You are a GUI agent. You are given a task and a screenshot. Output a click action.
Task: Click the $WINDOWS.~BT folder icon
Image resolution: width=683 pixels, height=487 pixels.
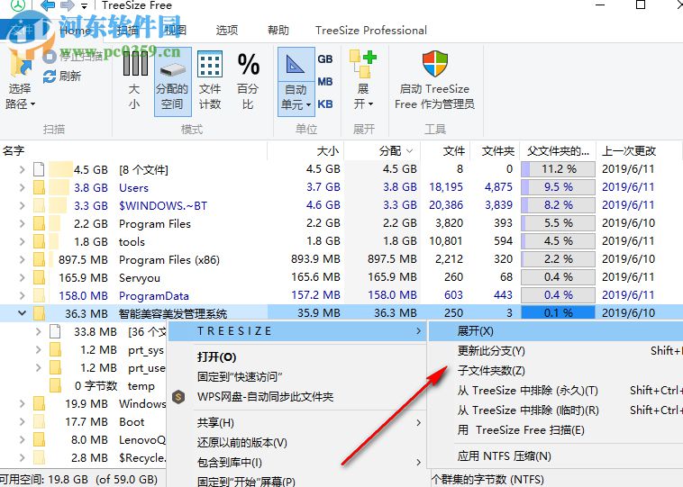(x=40, y=205)
